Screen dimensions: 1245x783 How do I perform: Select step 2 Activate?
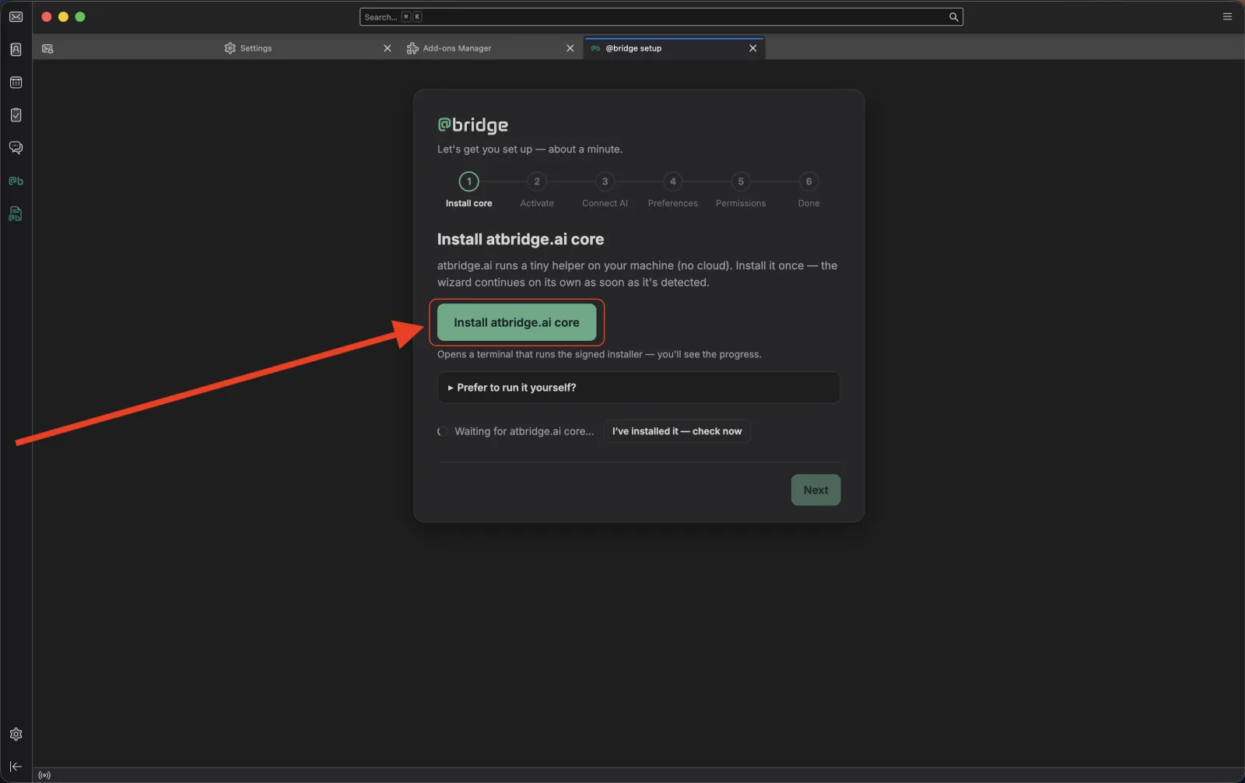click(x=537, y=190)
